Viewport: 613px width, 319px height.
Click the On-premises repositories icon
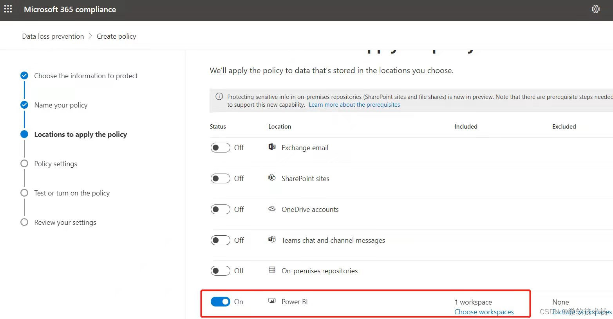(272, 270)
